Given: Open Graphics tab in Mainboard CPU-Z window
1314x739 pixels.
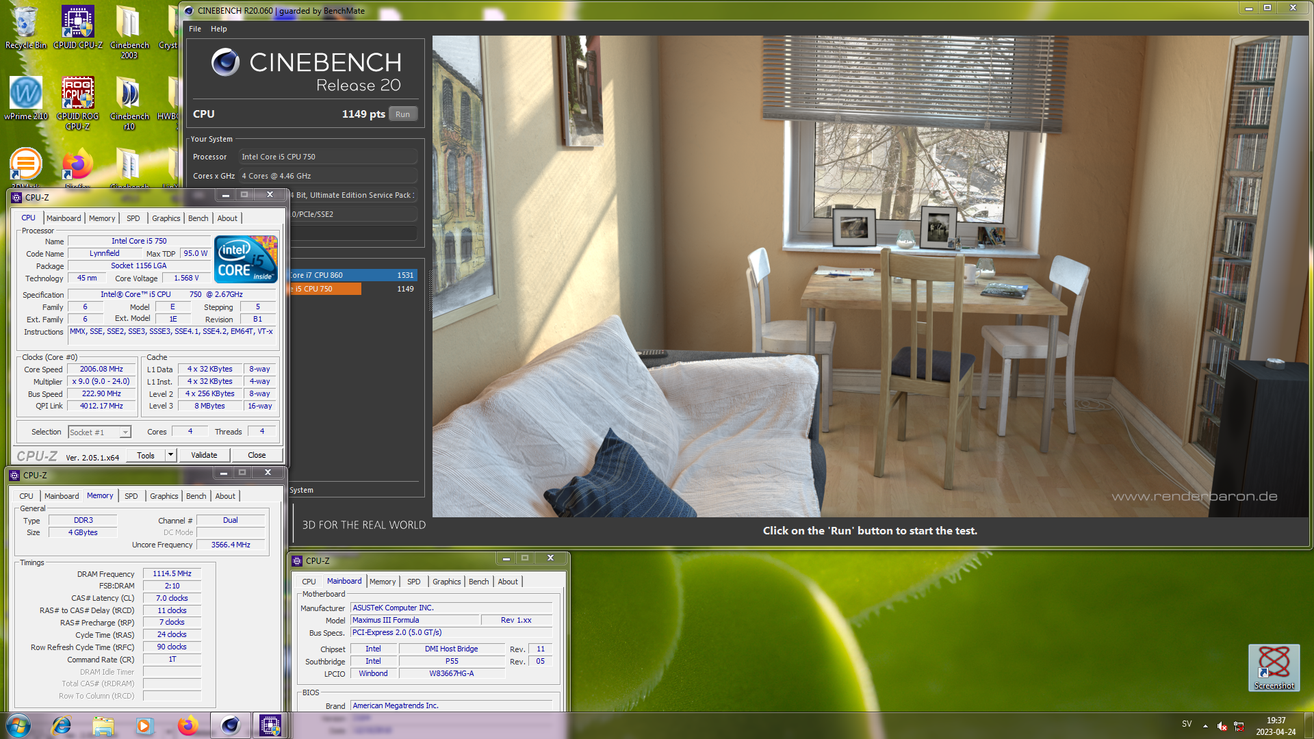Looking at the screenshot, I should (447, 582).
